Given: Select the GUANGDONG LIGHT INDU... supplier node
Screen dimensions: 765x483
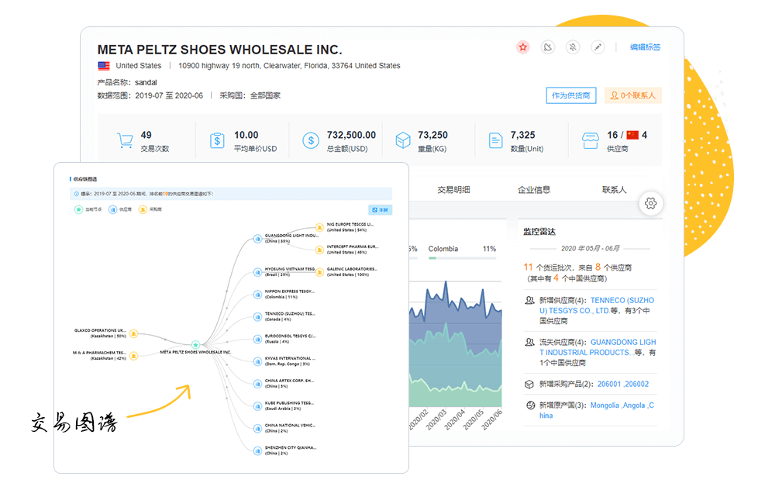Looking at the screenshot, I should pyautogui.click(x=257, y=239).
